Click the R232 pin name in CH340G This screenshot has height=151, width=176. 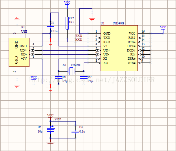(132, 38)
